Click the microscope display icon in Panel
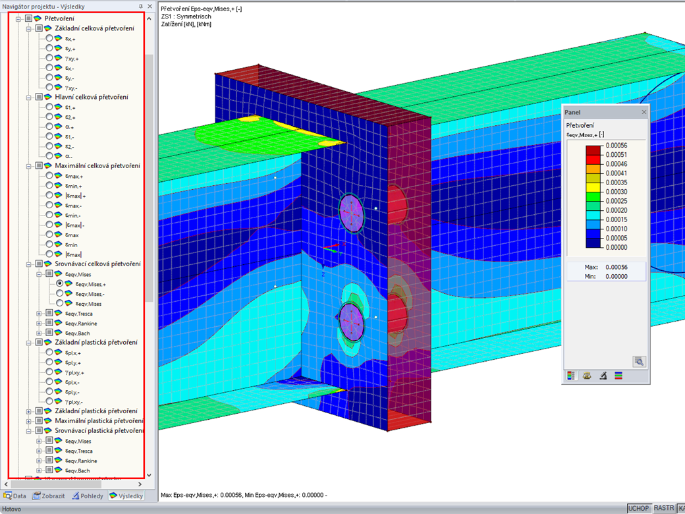This screenshot has height=514, width=685. click(x=603, y=376)
